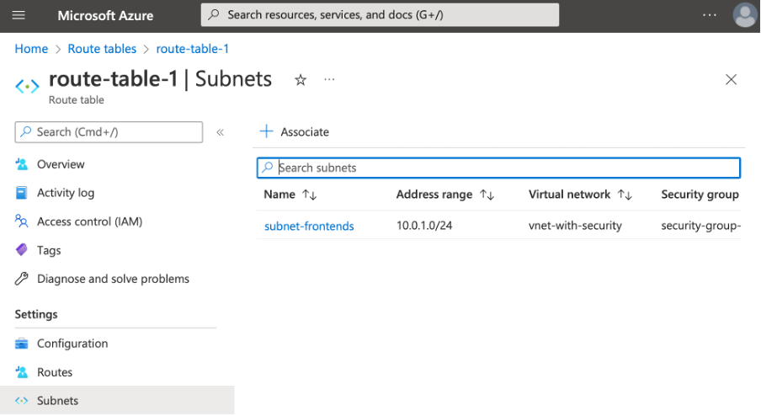This screenshot has width=761, height=416.
Task: Sort by Name column arrows
Action: [x=310, y=195]
